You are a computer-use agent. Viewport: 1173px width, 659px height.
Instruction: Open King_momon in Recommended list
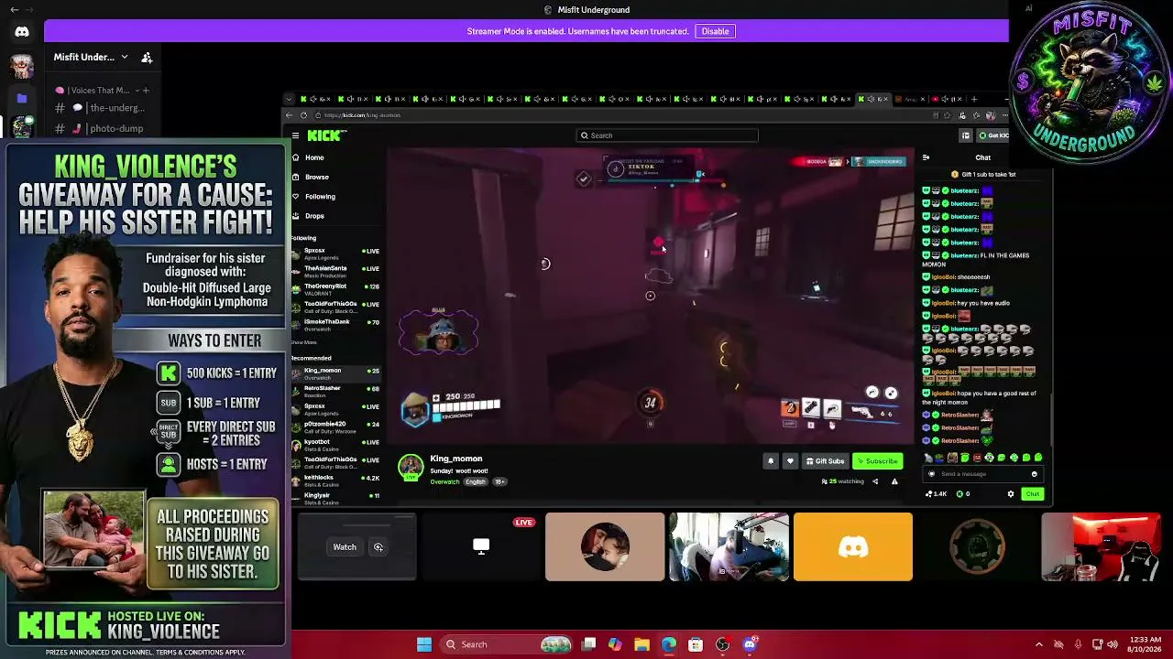[335, 373]
